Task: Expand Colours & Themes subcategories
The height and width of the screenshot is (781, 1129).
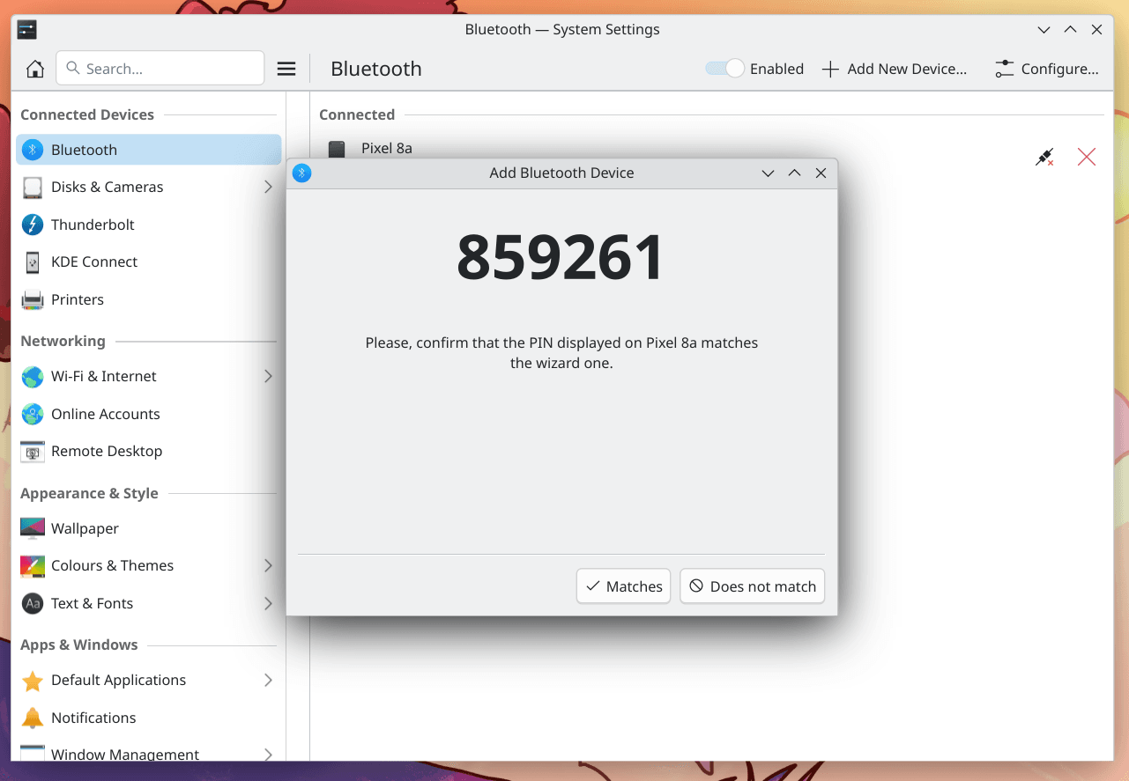Action: tap(269, 566)
